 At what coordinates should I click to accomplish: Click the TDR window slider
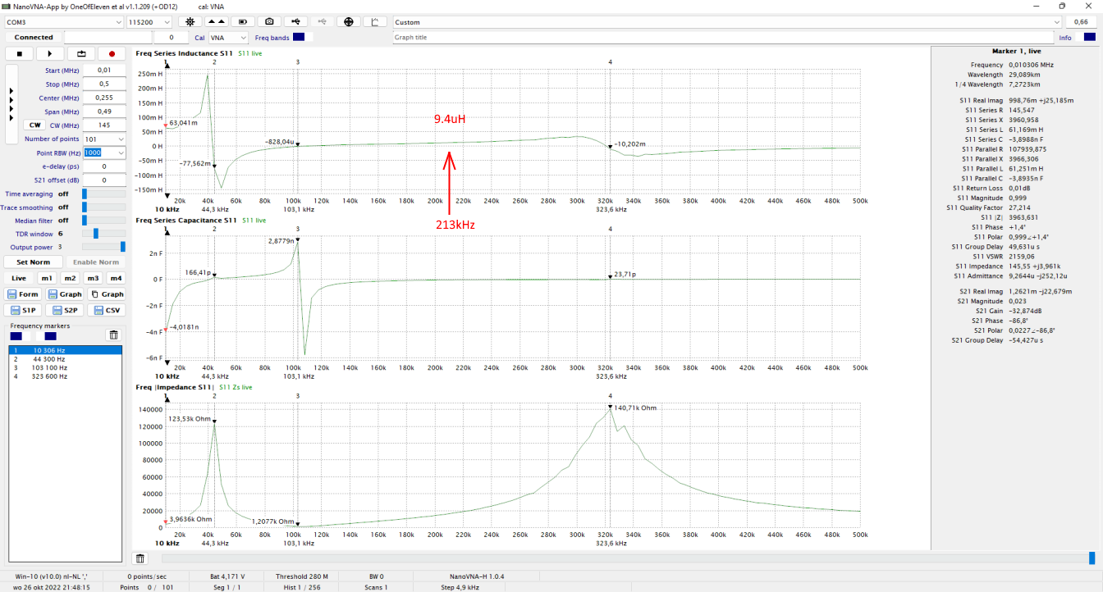[x=103, y=234]
